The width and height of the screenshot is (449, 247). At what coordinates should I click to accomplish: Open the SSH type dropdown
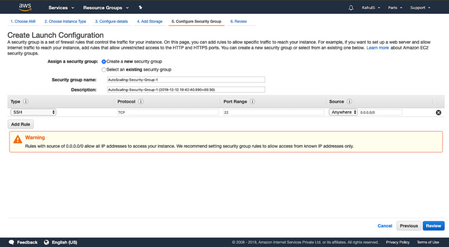(x=33, y=112)
